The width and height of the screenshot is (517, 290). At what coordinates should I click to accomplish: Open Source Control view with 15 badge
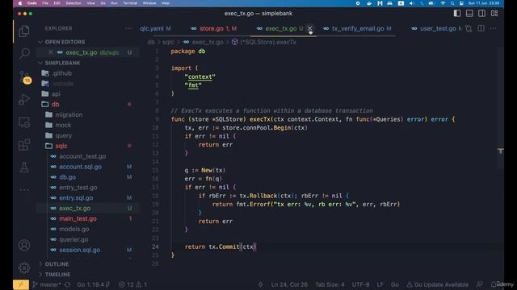[25, 77]
